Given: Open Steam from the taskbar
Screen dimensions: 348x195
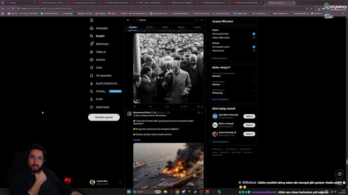Looking at the screenshot, I should pyautogui.click(x=195, y=192).
